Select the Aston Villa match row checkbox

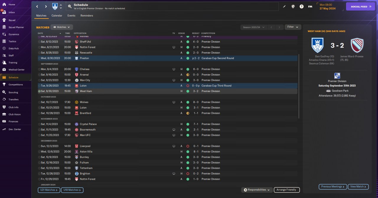39,152
